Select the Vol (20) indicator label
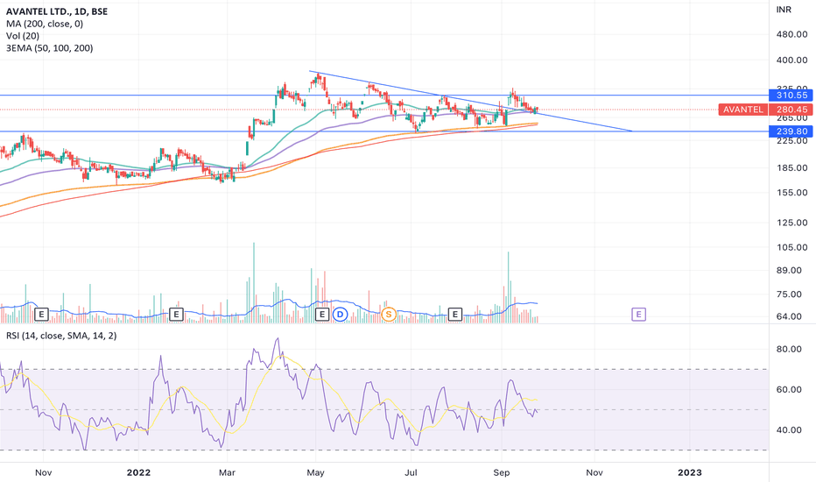The width and height of the screenshot is (816, 482). point(23,36)
